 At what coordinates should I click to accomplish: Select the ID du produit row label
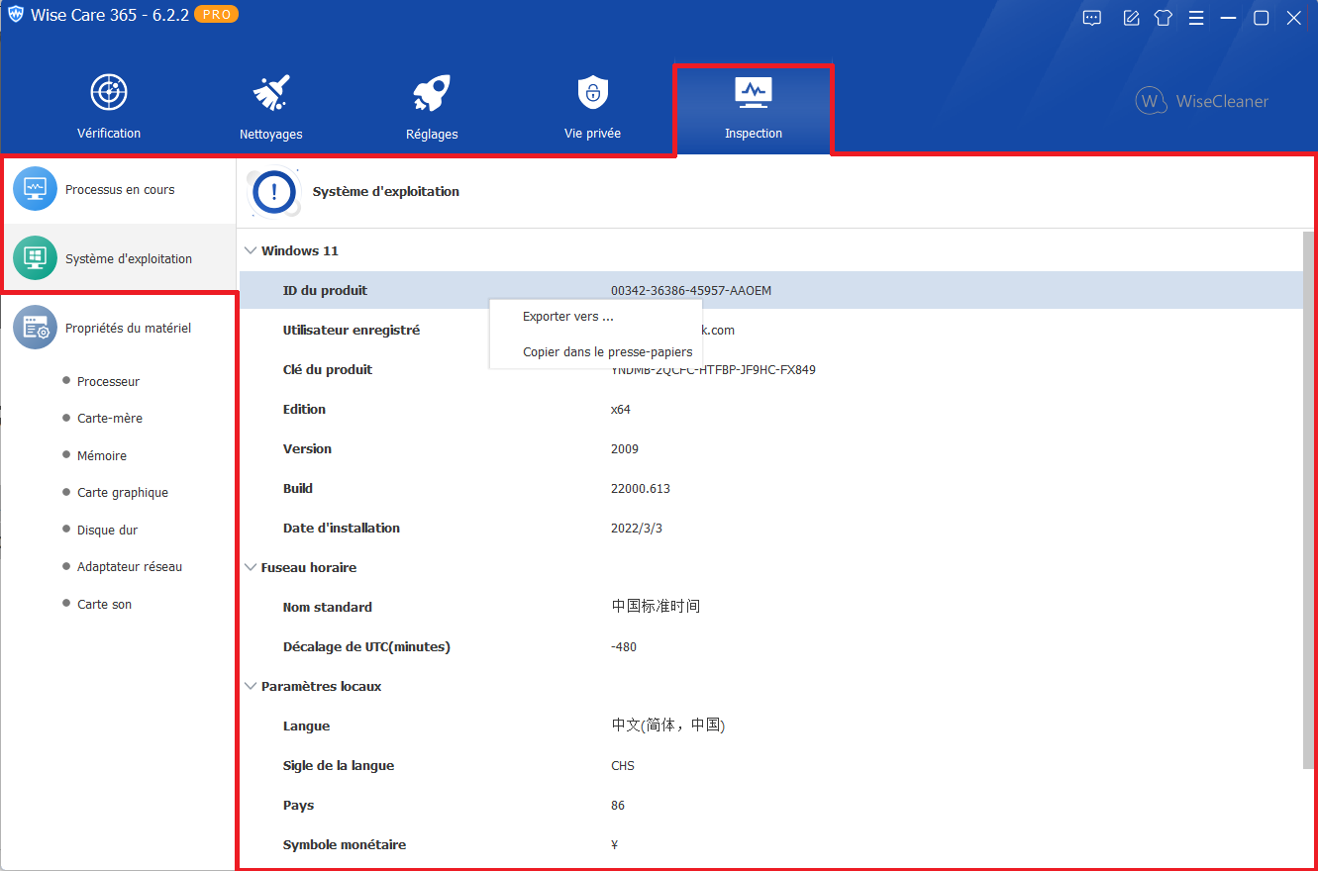[325, 290]
